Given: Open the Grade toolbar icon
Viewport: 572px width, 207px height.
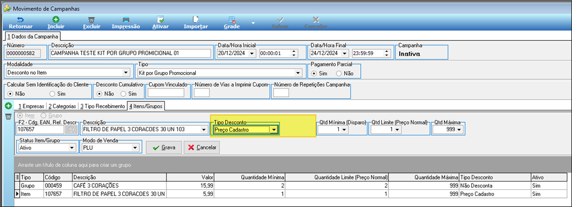Looking at the screenshot, I should point(232,19).
